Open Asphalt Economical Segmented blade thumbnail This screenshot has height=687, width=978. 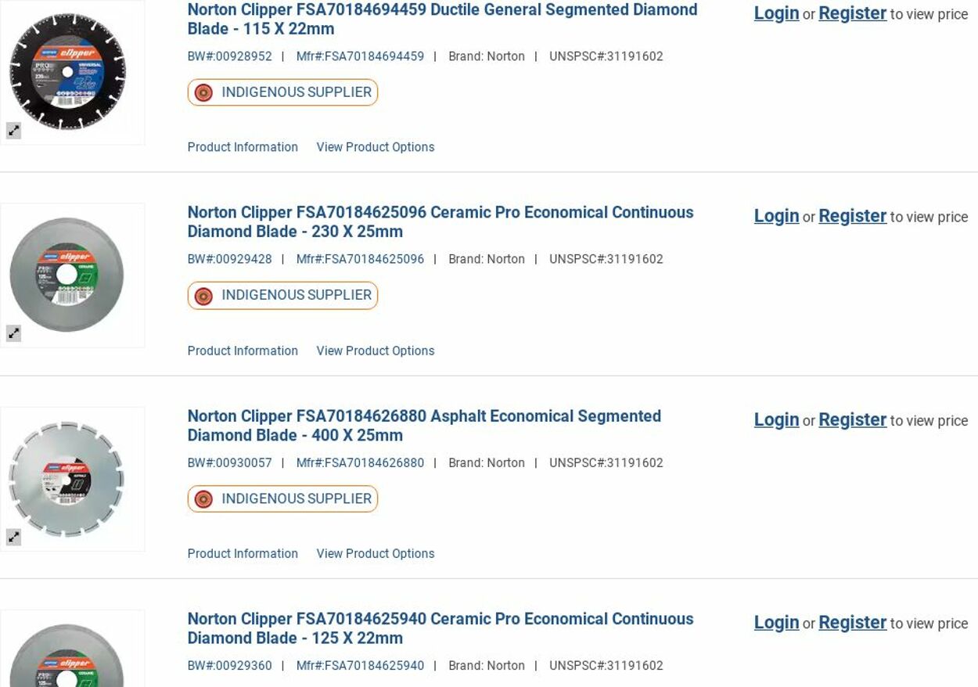click(x=68, y=478)
